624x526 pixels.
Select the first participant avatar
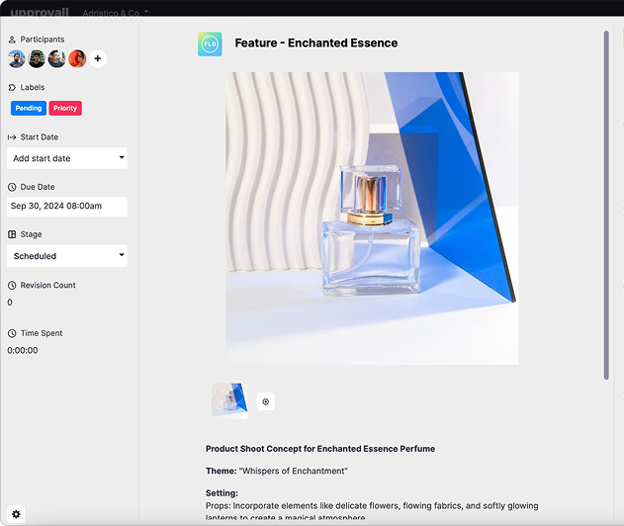coord(17,59)
